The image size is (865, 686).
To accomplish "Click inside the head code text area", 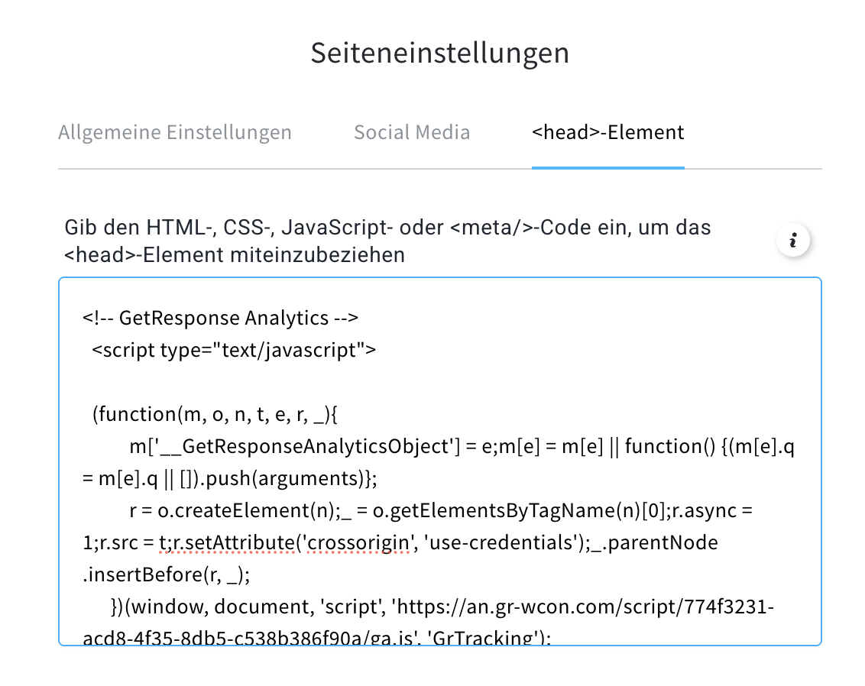I will pyautogui.click(x=439, y=461).
